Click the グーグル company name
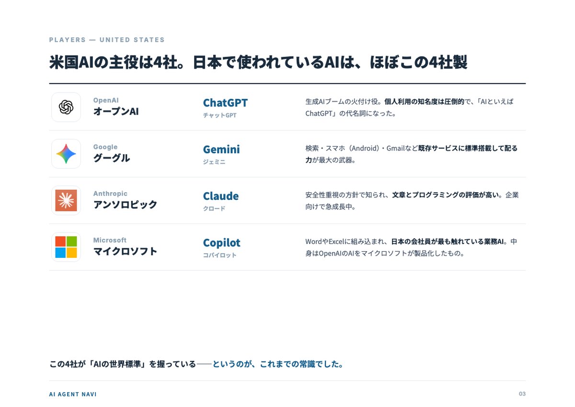The width and height of the screenshot is (575, 407). tap(112, 158)
